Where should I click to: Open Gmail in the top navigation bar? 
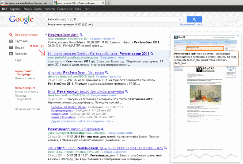click(x=79, y=9)
